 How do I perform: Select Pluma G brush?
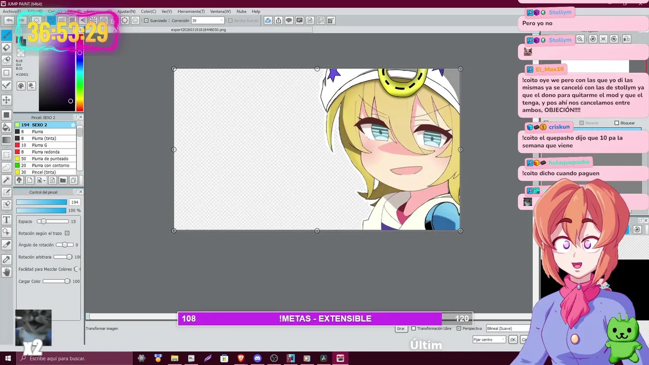click(x=46, y=145)
